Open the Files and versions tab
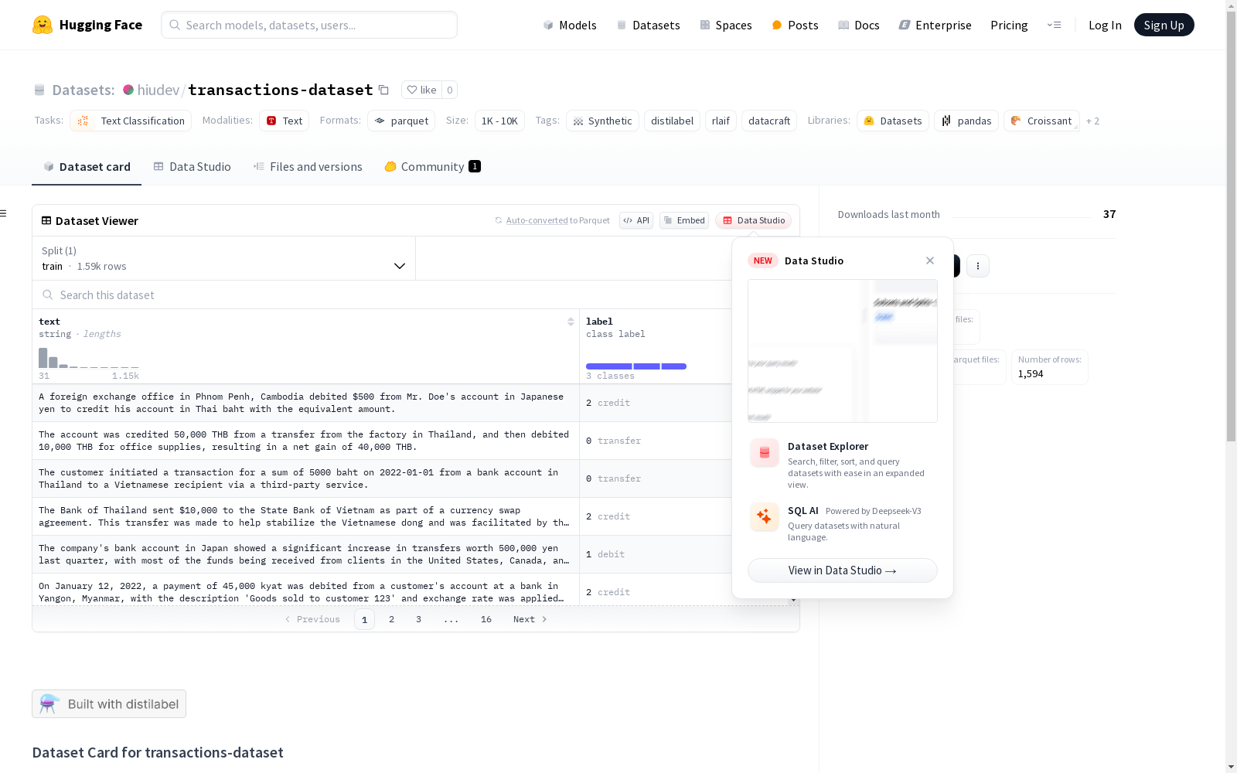1237x773 pixels. pos(308,167)
